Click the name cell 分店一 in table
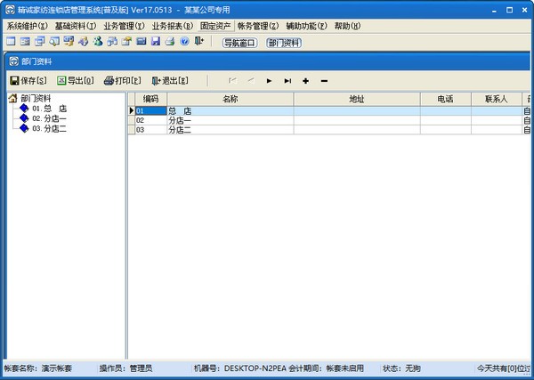This screenshot has width=534, height=380. [x=231, y=120]
